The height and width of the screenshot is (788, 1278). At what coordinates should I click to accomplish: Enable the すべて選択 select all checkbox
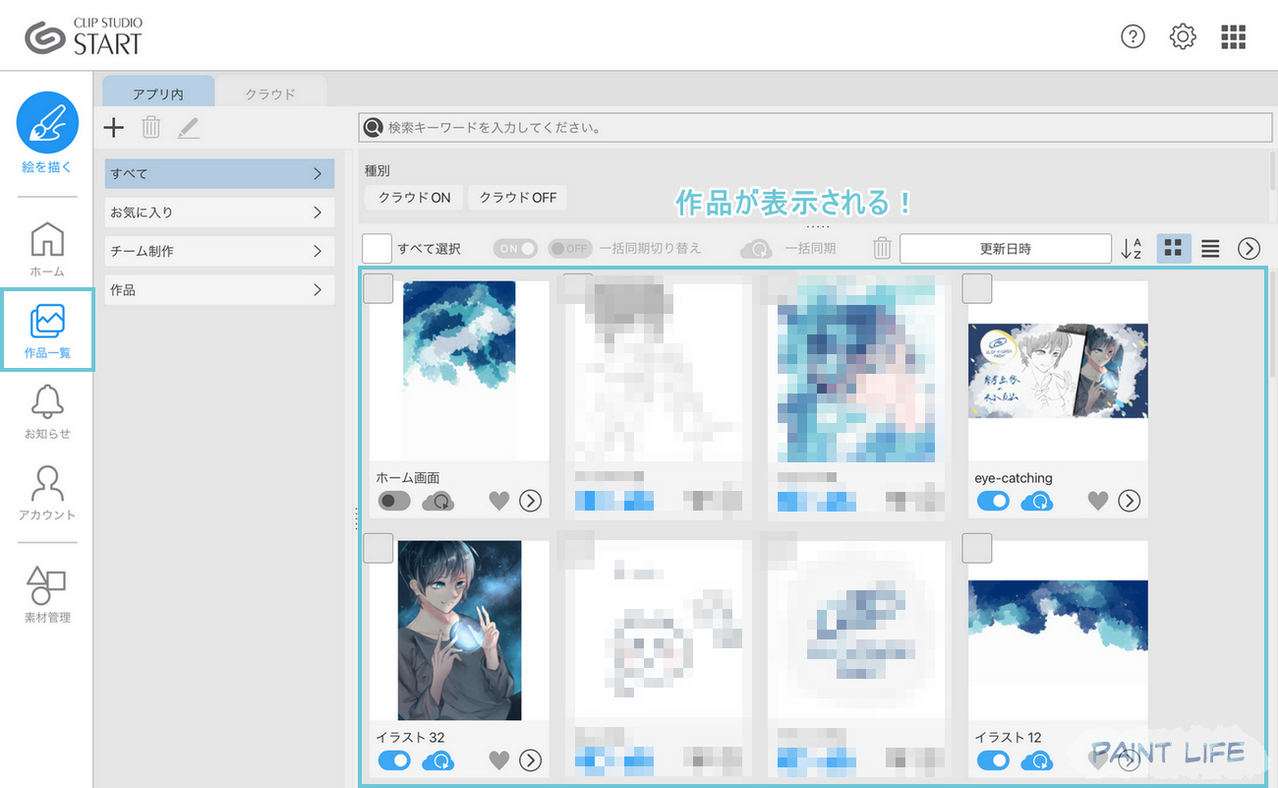(x=377, y=248)
